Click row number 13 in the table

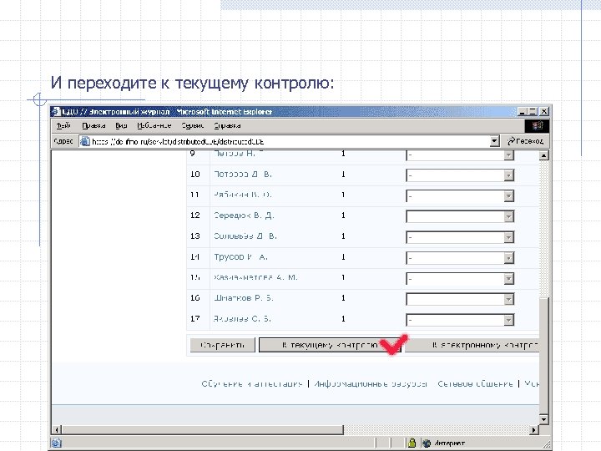195,236
